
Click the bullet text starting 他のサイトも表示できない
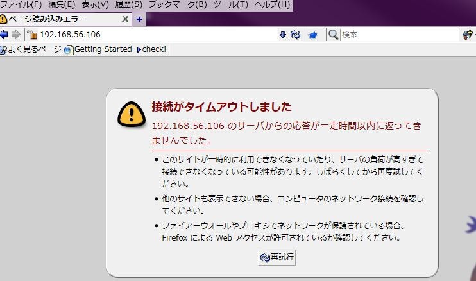293,205
